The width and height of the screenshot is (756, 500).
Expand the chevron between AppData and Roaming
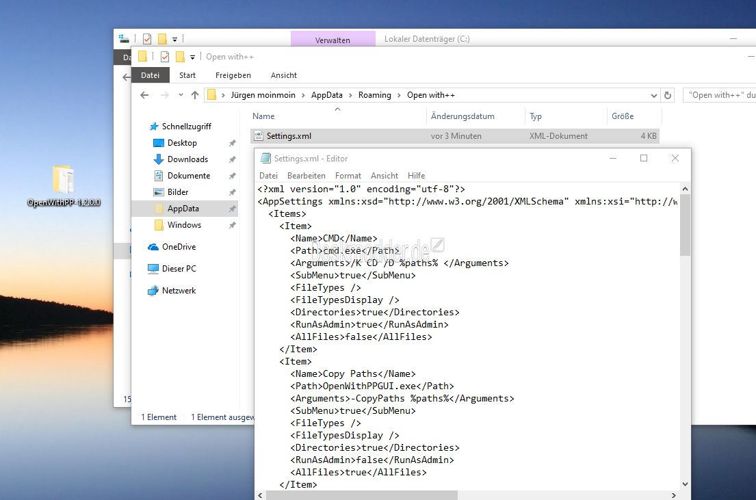coord(350,96)
